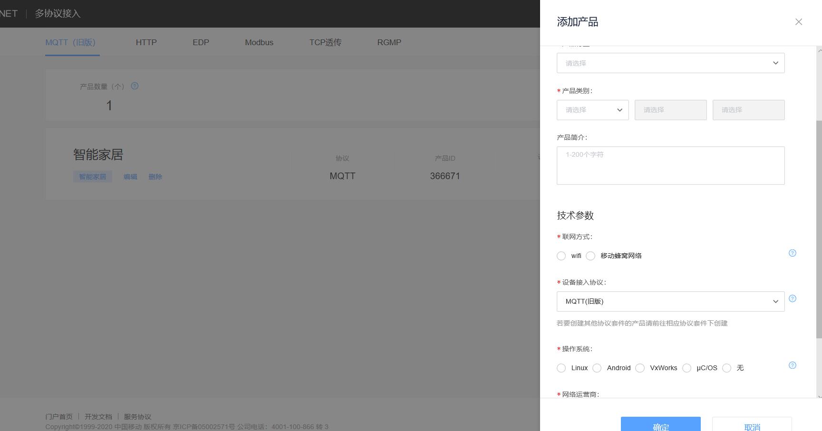Select Linux as the operating system
Viewport: 822px width, 431px height.
[x=561, y=368]
